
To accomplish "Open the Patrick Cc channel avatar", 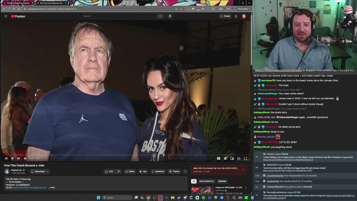I will click(x=7, y=171).
